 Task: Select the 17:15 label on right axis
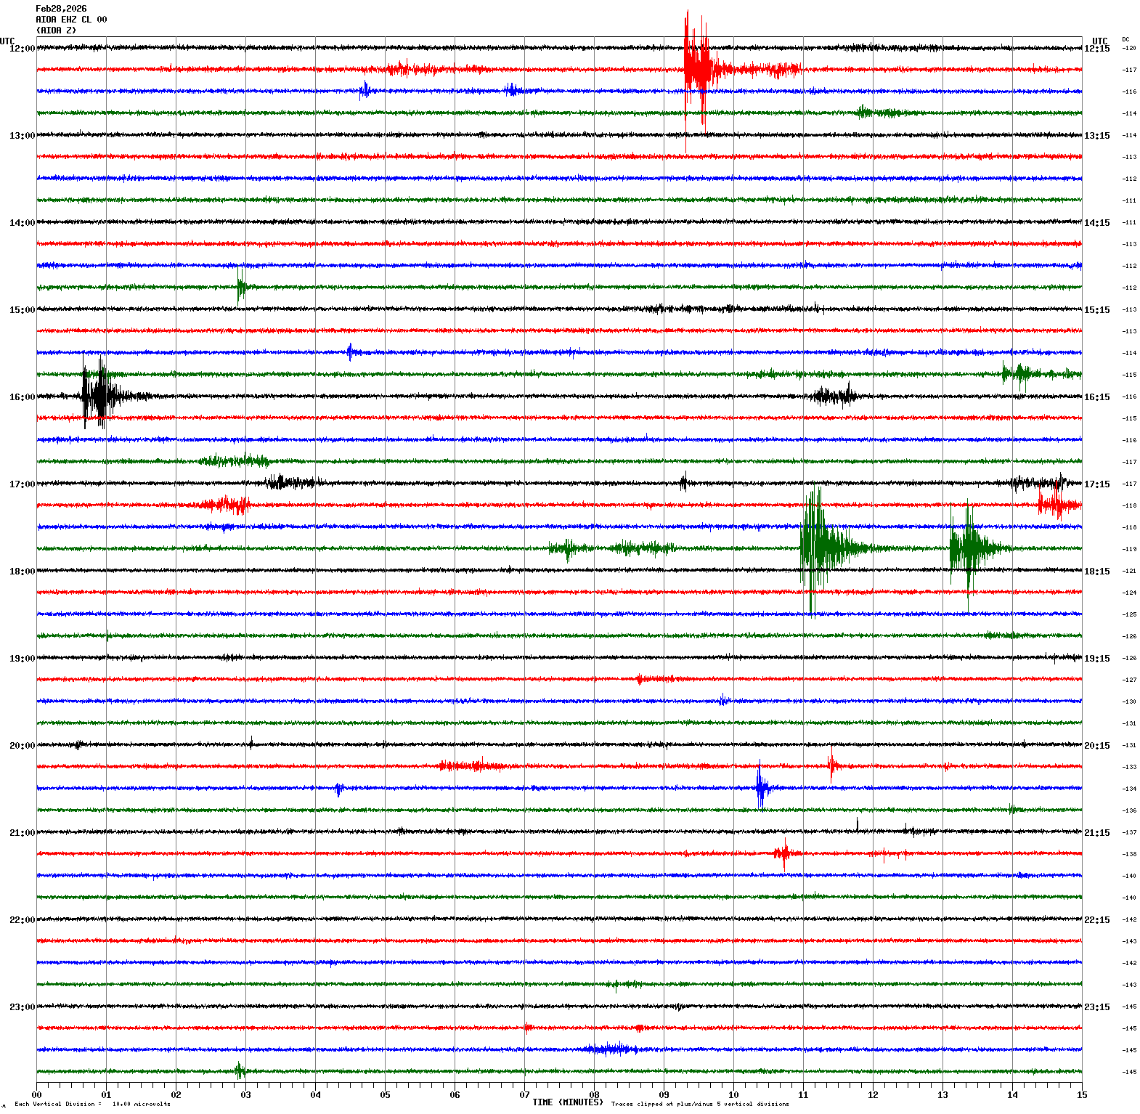pos(1096,484)
